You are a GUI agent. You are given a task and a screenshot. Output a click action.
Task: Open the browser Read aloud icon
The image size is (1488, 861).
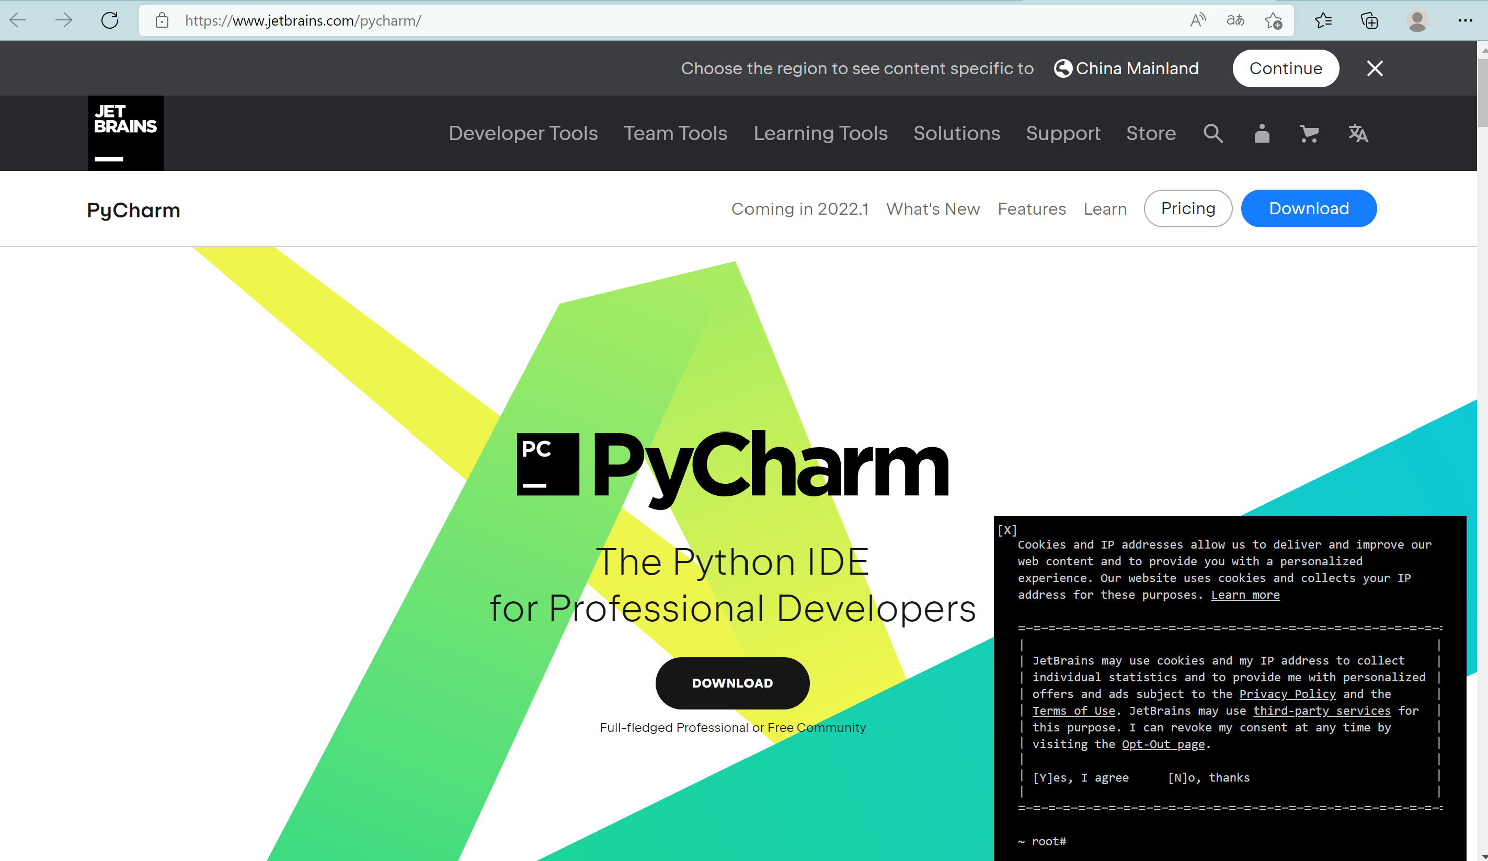(1197, 21)
